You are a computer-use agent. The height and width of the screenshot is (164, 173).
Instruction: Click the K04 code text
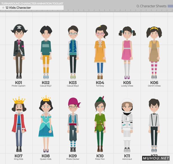(x=100, y=82)
